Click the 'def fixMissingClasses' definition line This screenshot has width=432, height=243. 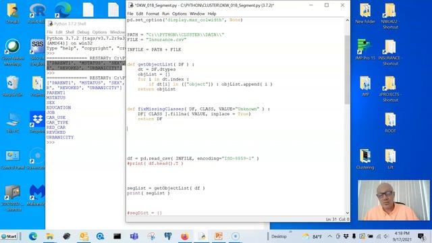[x=198, y=109]
